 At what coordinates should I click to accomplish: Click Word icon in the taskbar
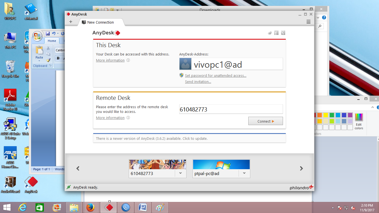tap(143, 207)
